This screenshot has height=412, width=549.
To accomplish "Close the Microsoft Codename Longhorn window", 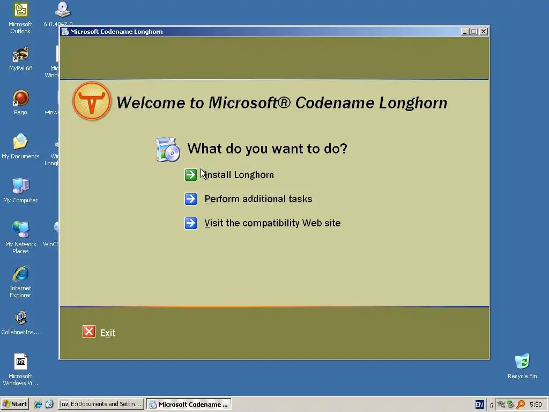I will click(484, 32).
